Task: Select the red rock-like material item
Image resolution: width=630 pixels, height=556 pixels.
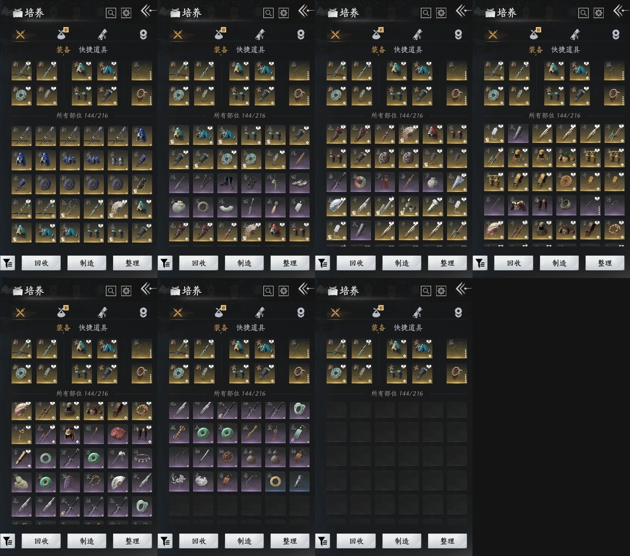Action: click(118, 434)
